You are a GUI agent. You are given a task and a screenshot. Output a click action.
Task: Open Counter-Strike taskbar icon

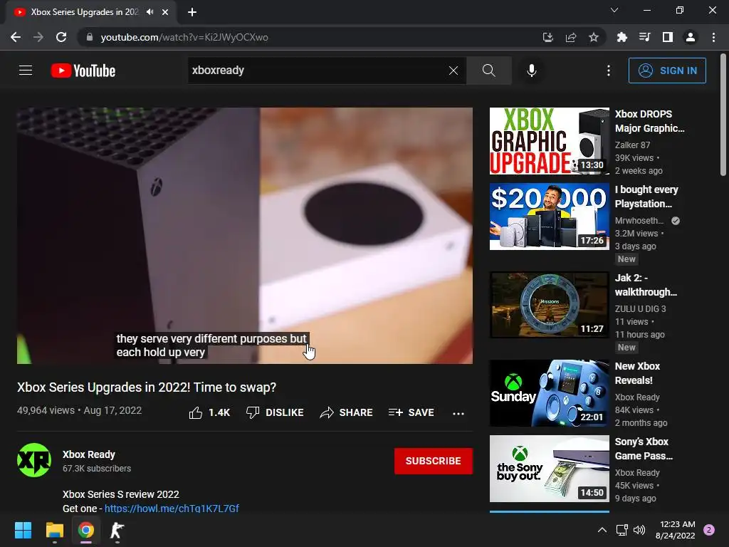coord(117,530)
